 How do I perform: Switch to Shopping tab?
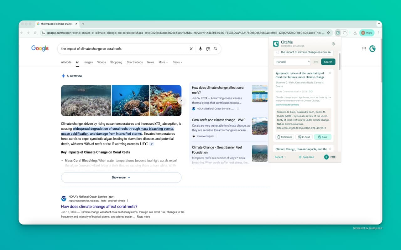[116, 62]
